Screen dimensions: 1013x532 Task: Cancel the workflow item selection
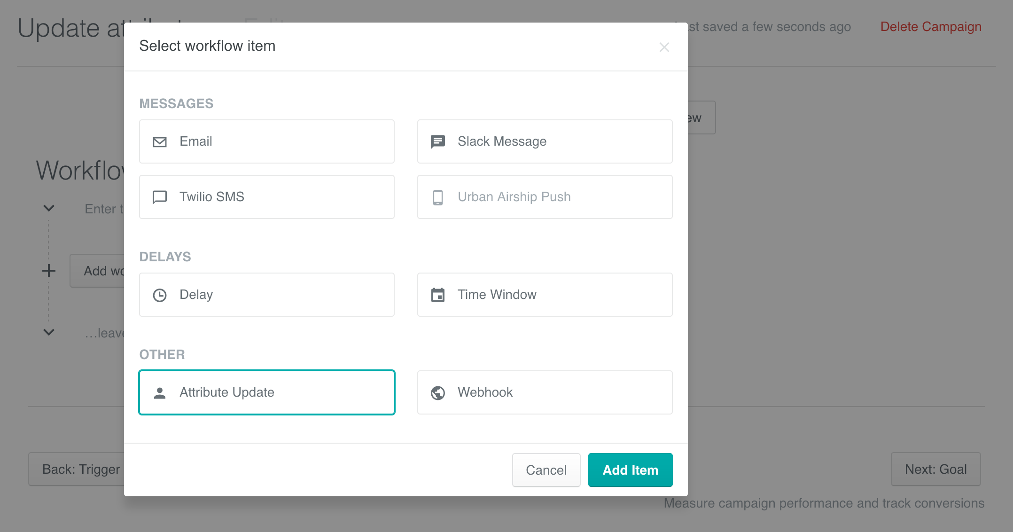tap(546, 469)
